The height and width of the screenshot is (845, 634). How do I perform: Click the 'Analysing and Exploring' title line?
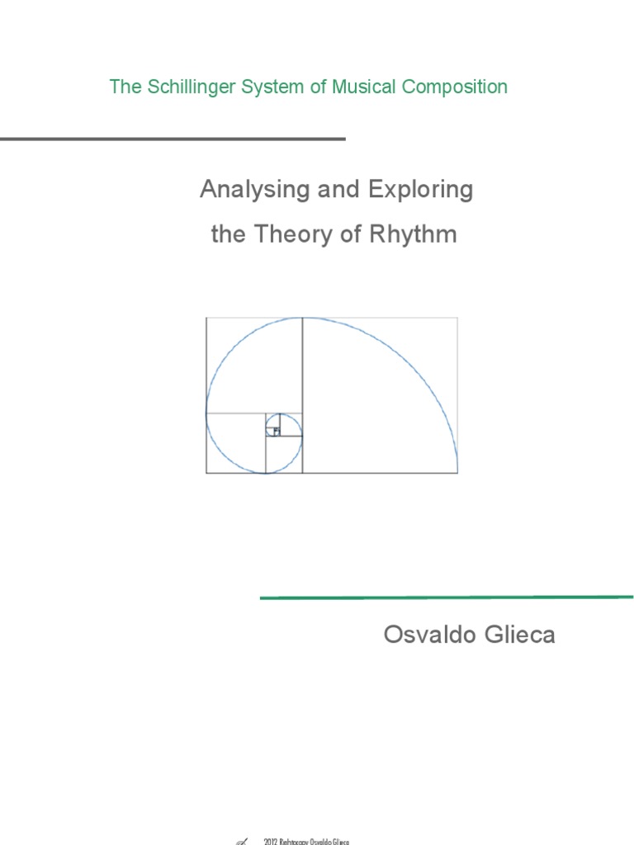(337, 189)
